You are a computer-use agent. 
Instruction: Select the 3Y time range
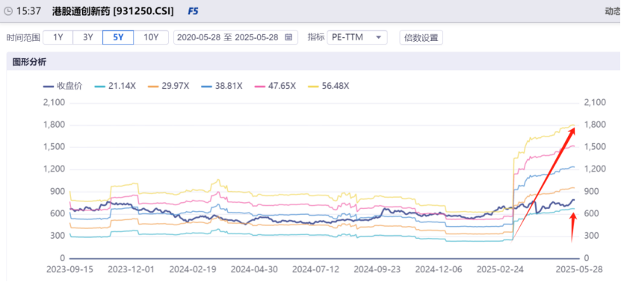pos(88,37)
